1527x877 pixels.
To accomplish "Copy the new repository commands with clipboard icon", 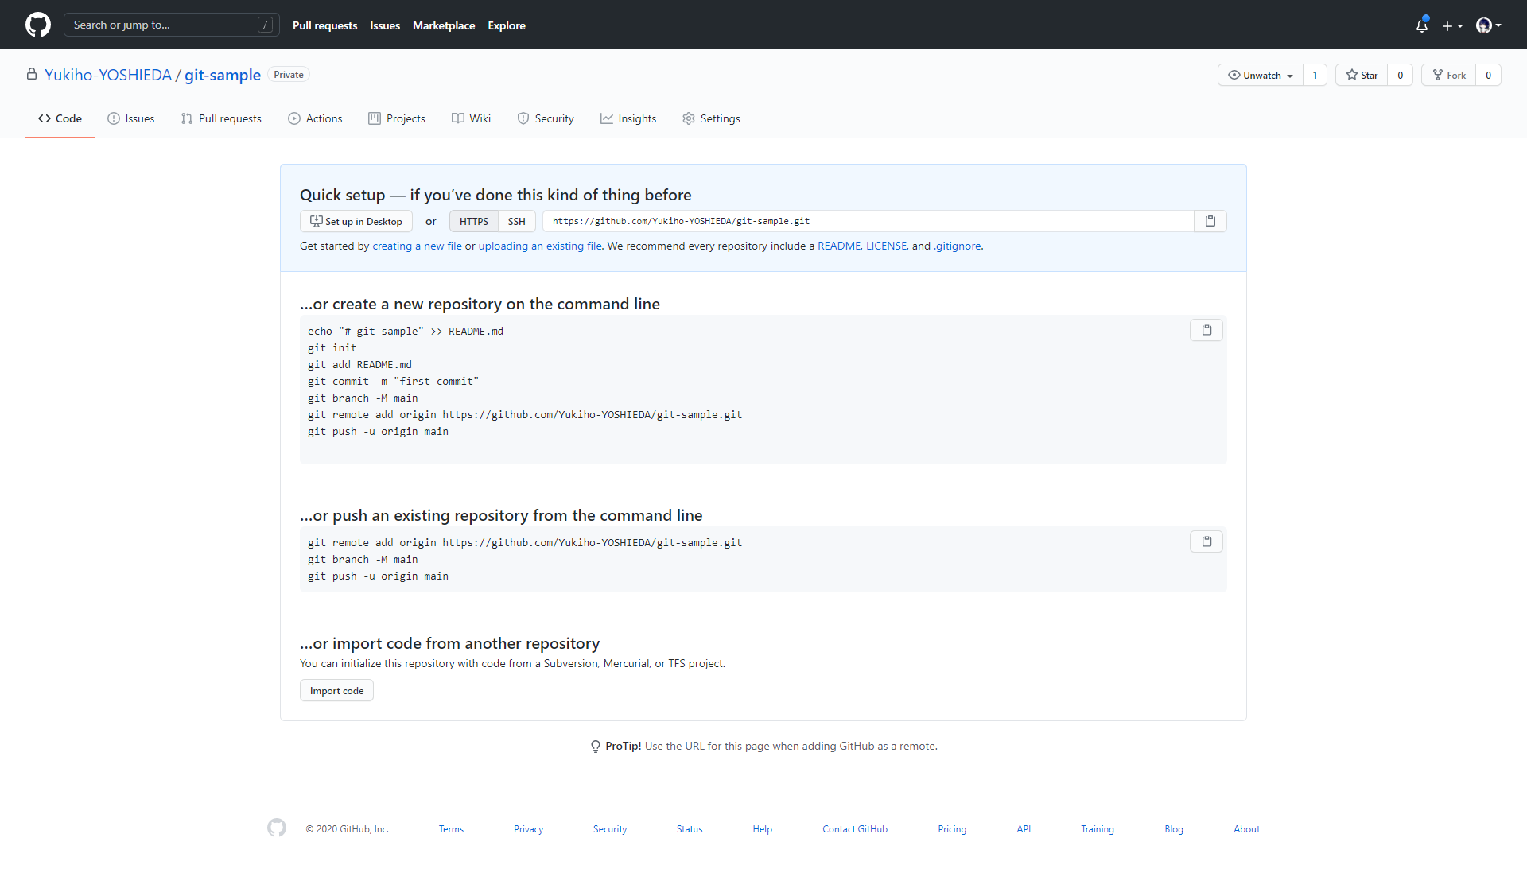I will click(1206, 330).
